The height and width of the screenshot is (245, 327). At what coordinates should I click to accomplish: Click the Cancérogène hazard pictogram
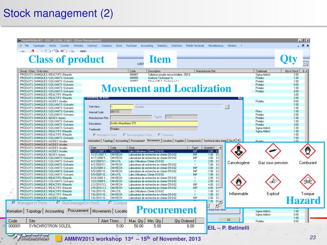tap(238, 151)
